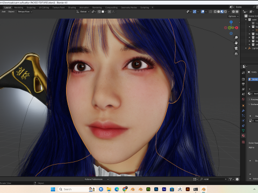This screenshot has width=258, height=193.
Task: Open the transform pivot point dropdown
Action: coord(94,12)
